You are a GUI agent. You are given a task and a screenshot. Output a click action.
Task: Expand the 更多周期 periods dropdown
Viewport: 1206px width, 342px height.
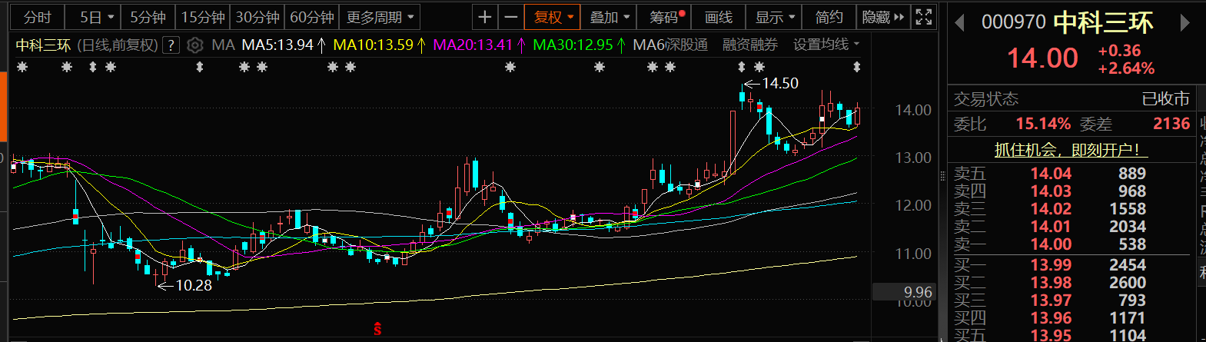pyautogui.click(x=380, y=17)
